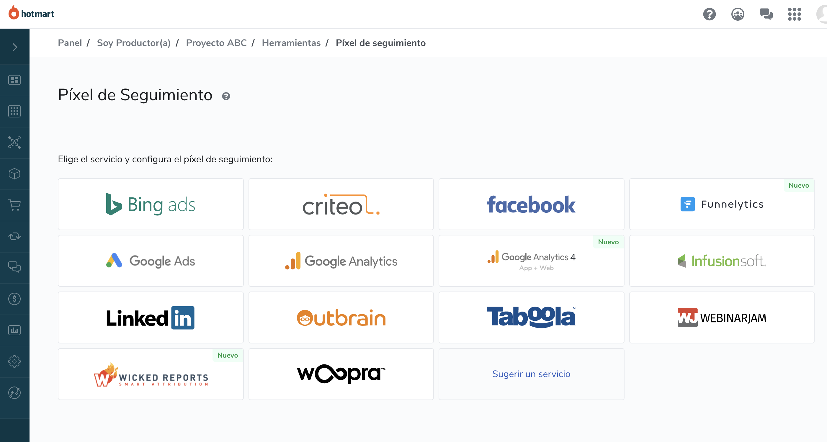Click the shopping cart sidebar icon
The height and width of the screenshot is (442, 827).
pos(14,205)
